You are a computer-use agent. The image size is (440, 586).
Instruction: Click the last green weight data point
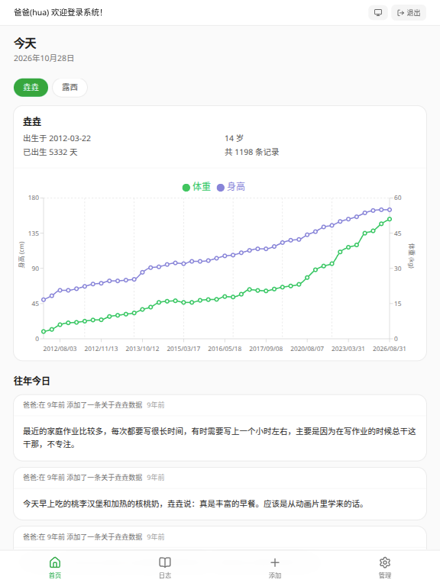pos(390,220)
